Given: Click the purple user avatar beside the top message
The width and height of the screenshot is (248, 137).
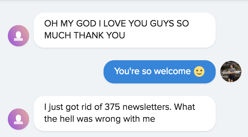Looking at the screenshot, I should [x=18, y=36].
